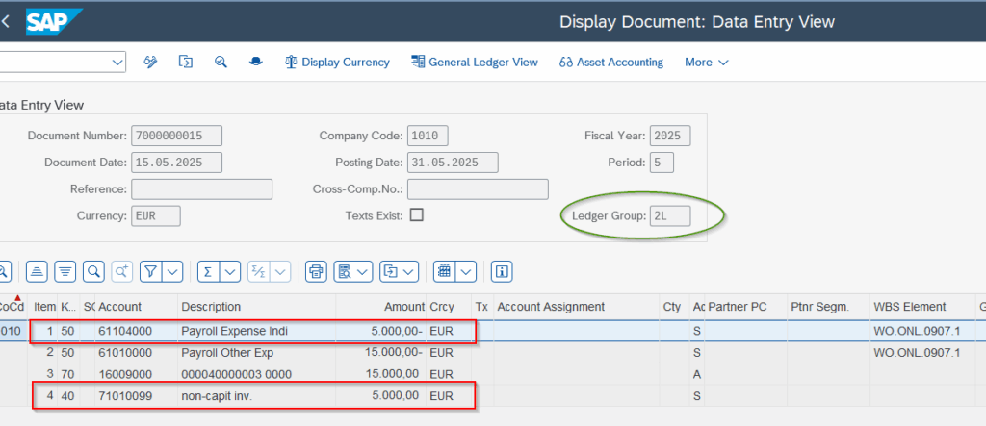Screen dimensions: 986x426
Task: Click the sort ascending icon in ALV toolbar
Action: [37, 271]
